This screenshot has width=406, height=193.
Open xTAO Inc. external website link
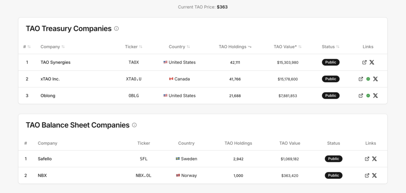pos(361,79)
